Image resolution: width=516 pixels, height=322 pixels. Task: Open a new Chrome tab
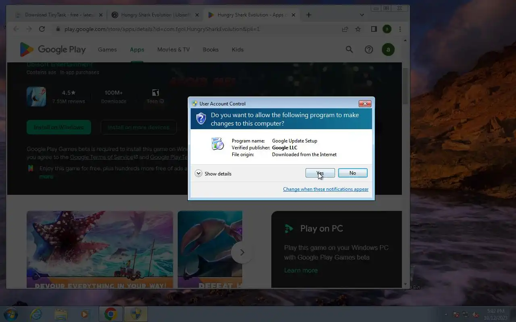[309, 15]
